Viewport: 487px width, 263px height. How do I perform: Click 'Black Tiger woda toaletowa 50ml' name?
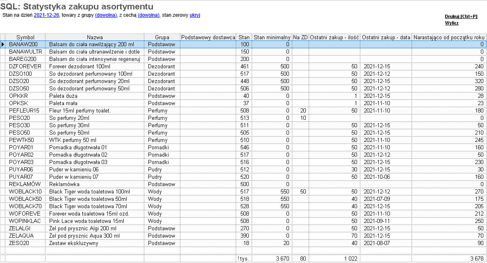coord(95,199)
